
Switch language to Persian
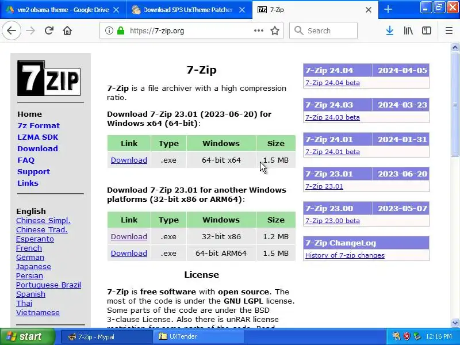[x=29, y=276]
